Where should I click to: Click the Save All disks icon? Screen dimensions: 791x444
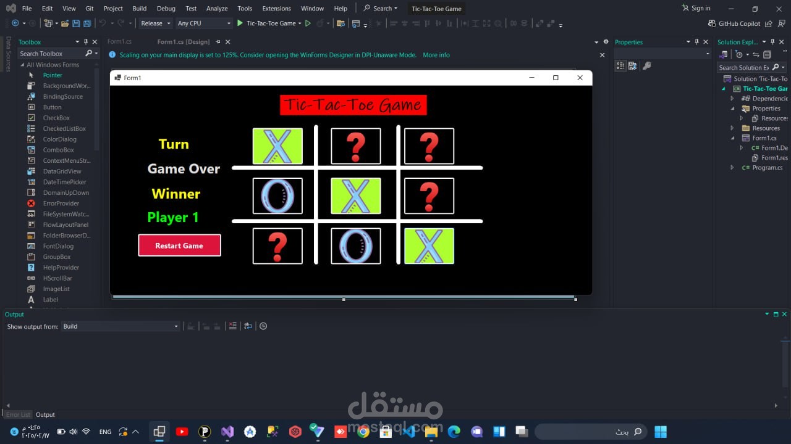coord(88,23)
